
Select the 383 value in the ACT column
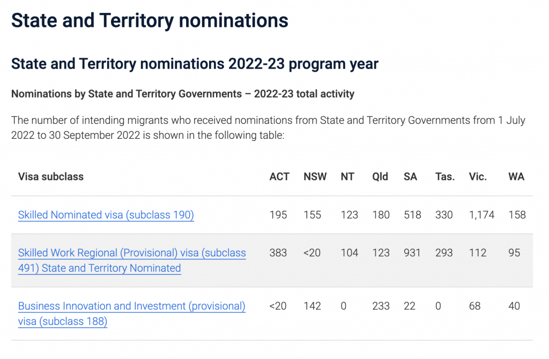tap(278, 253)
